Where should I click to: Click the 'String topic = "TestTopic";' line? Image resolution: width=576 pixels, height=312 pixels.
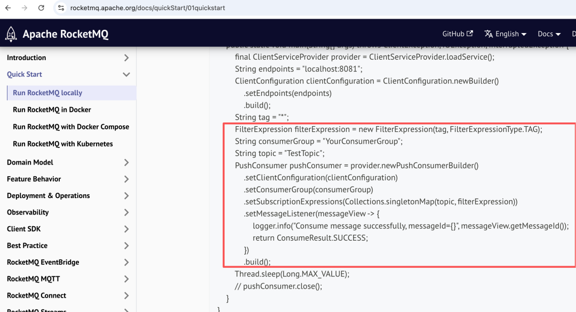coord(280,153)
